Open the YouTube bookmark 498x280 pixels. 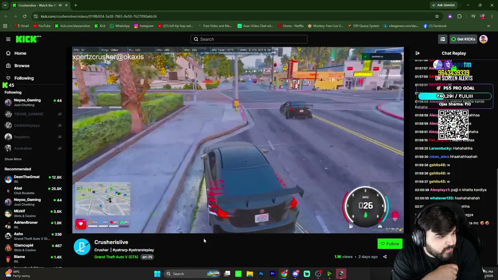pyautogui.click(x=42, y=26)
